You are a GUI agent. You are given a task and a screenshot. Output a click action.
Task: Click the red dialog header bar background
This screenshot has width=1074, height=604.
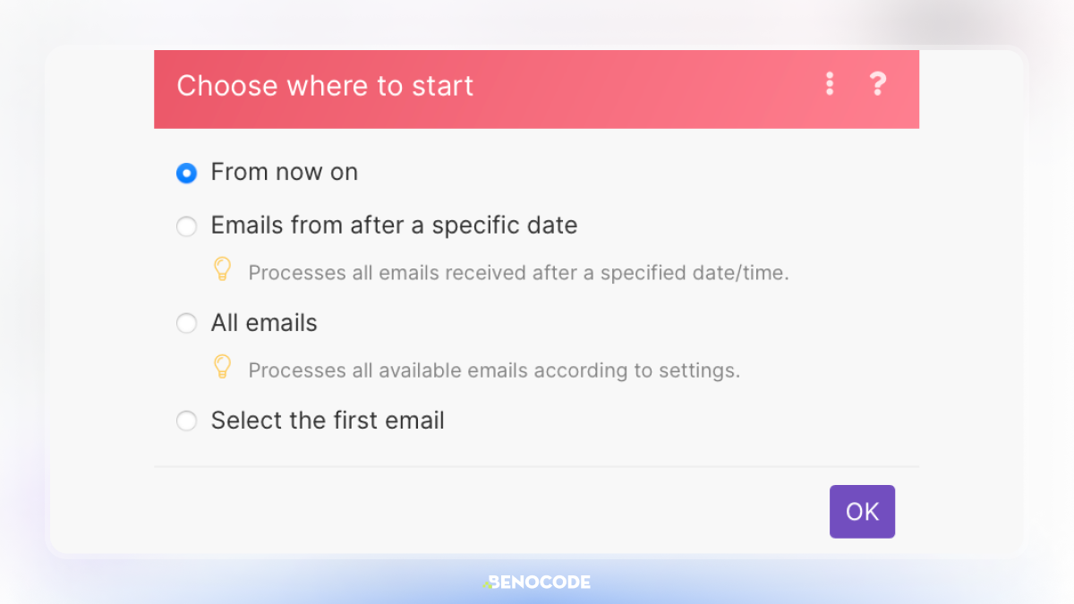click(626, 89)
